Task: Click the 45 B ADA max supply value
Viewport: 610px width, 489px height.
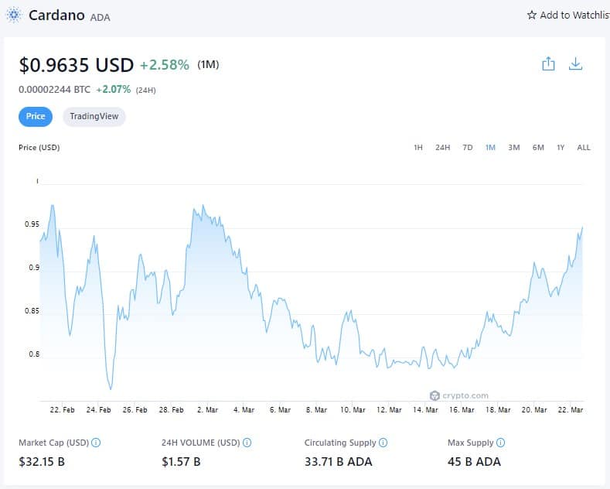Action: click(x=474, y=462)
